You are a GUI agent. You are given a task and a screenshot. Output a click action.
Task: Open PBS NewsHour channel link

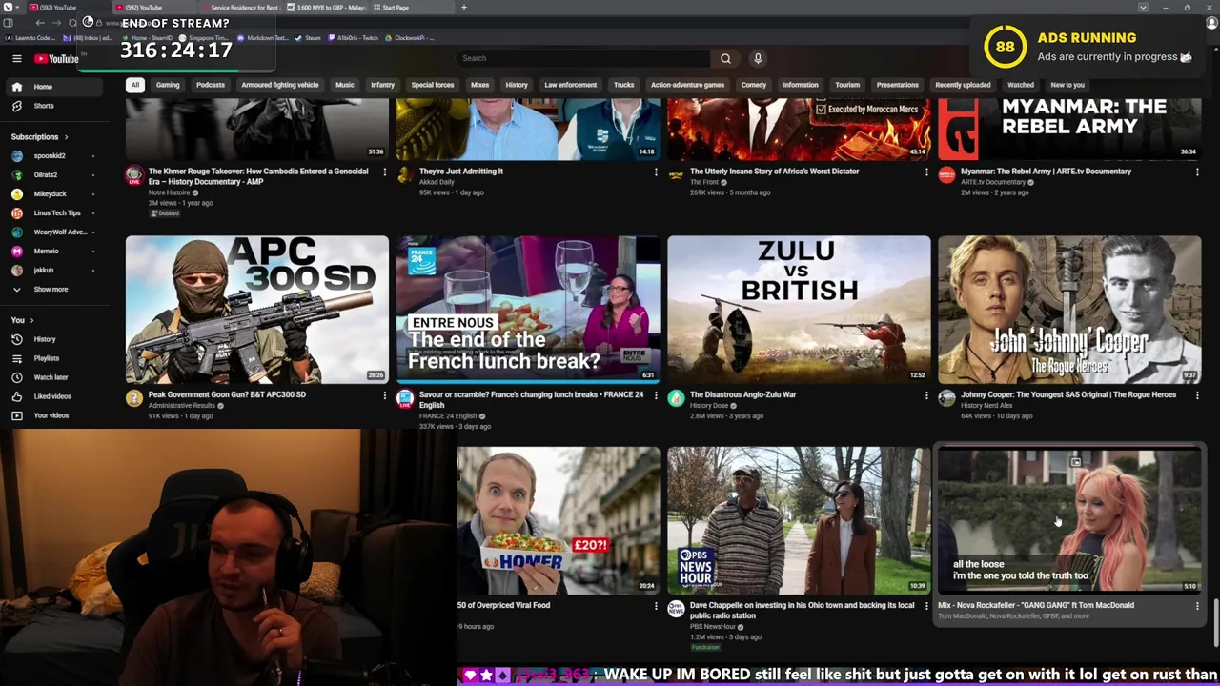click(x=712, y=627)
